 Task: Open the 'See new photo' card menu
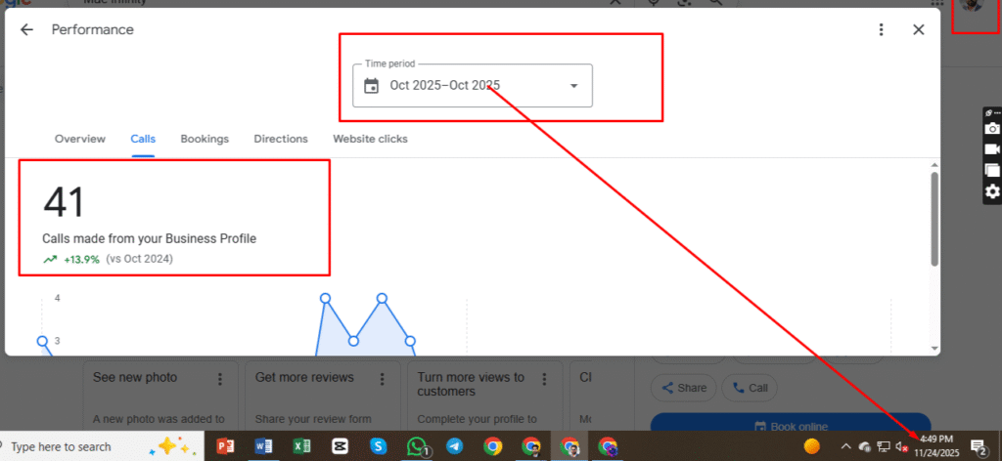[x=220, y=379]
